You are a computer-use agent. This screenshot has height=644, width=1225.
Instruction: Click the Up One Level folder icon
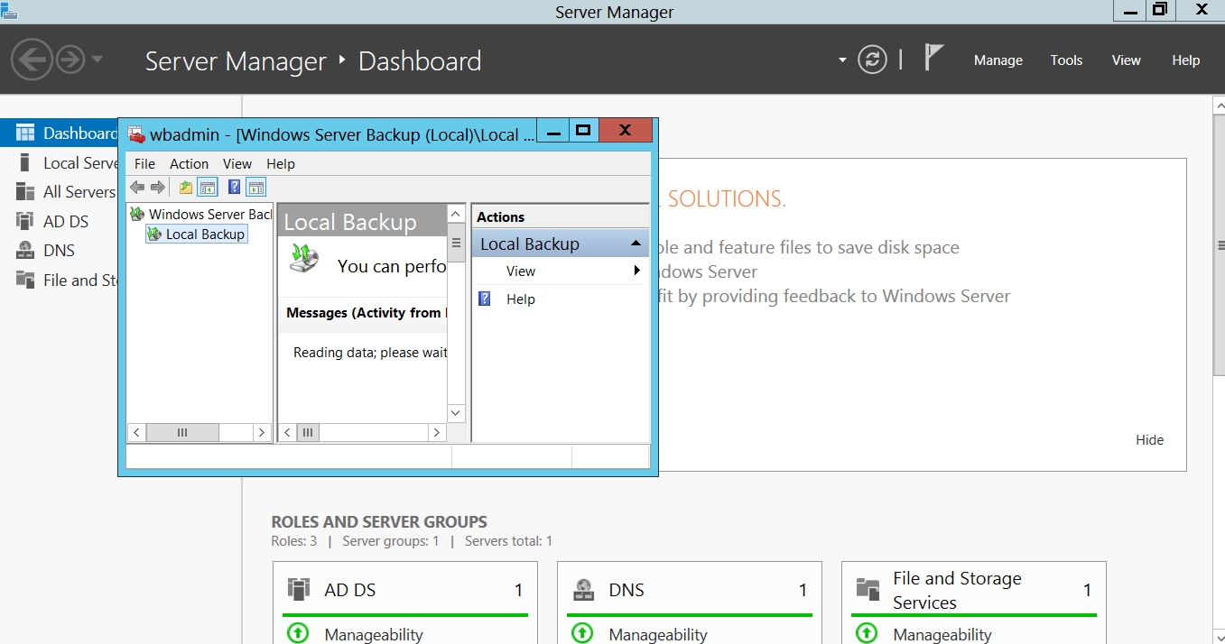click(x=186, y=188)
